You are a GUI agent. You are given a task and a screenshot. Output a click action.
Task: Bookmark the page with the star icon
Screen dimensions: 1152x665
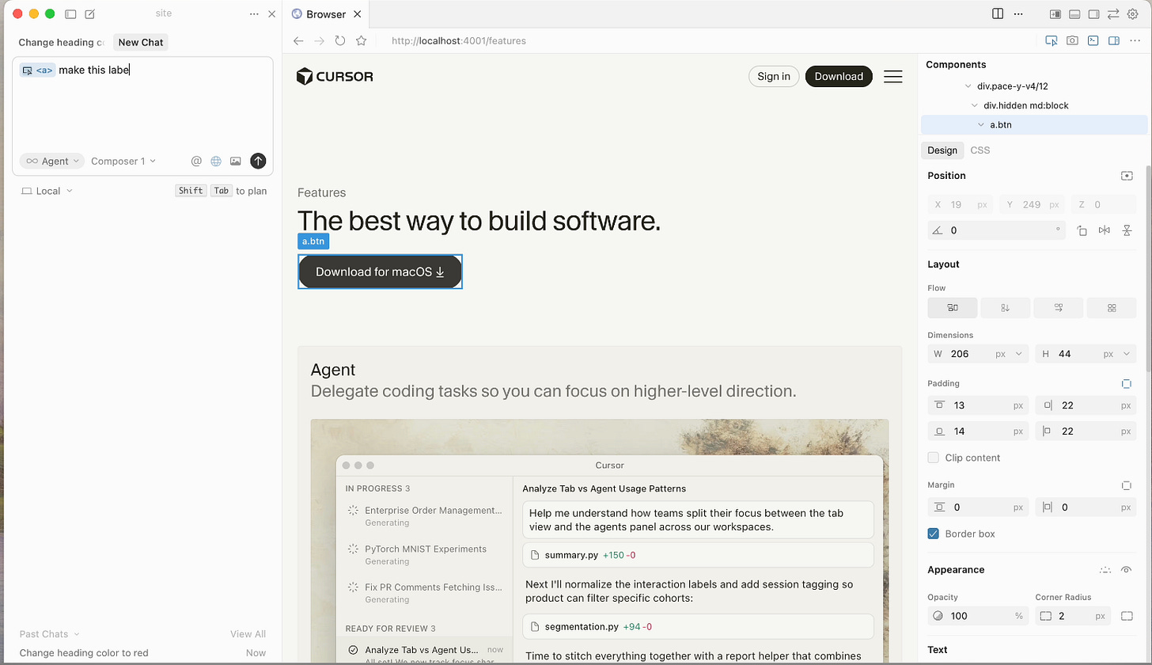362,40
